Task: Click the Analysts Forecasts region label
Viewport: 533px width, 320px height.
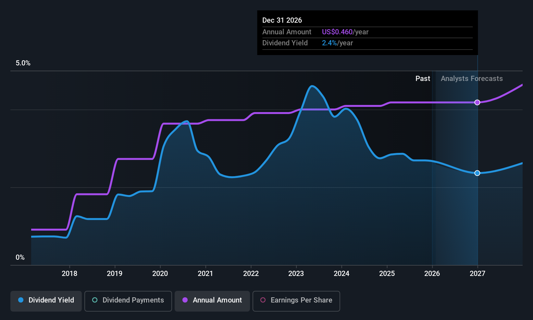Action: pos(472,79)
